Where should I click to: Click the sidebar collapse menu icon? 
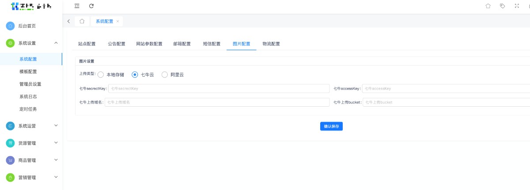(x=77, y=6)
